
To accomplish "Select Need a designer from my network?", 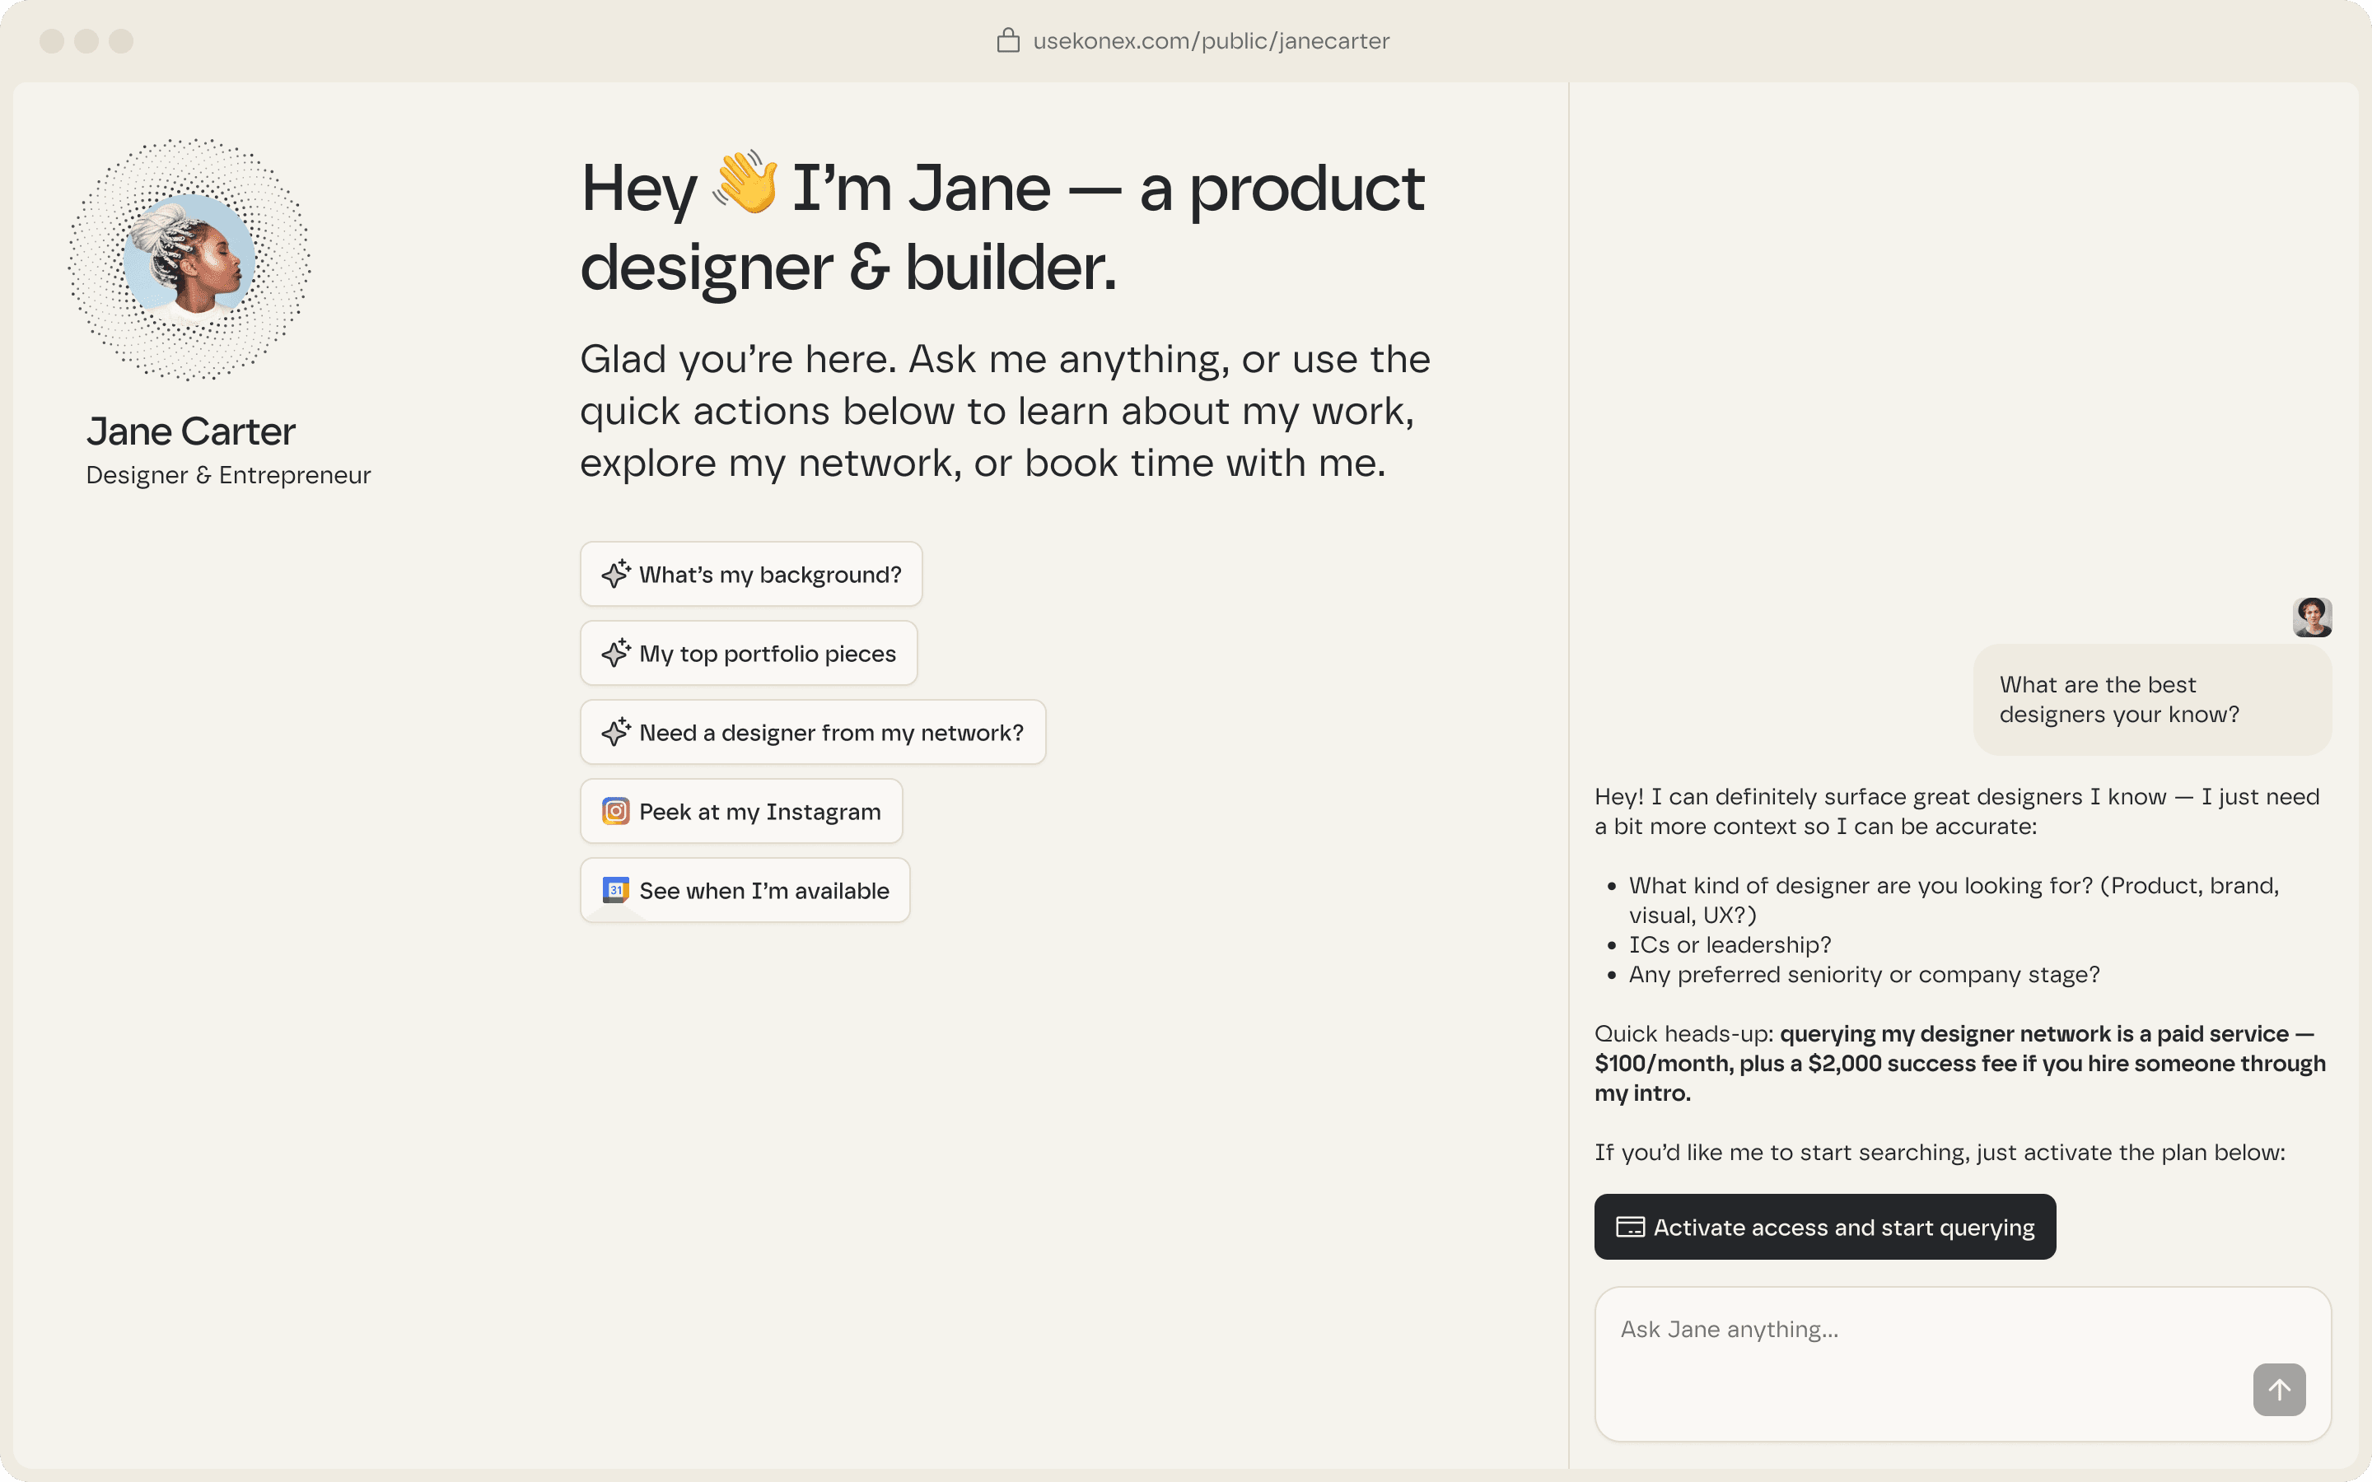I will (830, 733).
